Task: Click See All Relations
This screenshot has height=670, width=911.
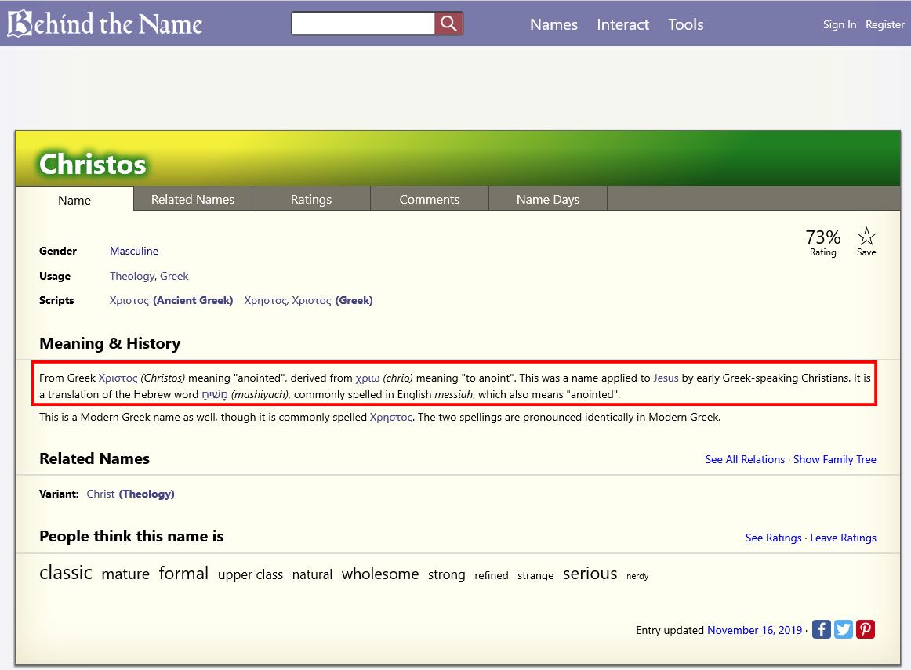Action: coord(745,459)
